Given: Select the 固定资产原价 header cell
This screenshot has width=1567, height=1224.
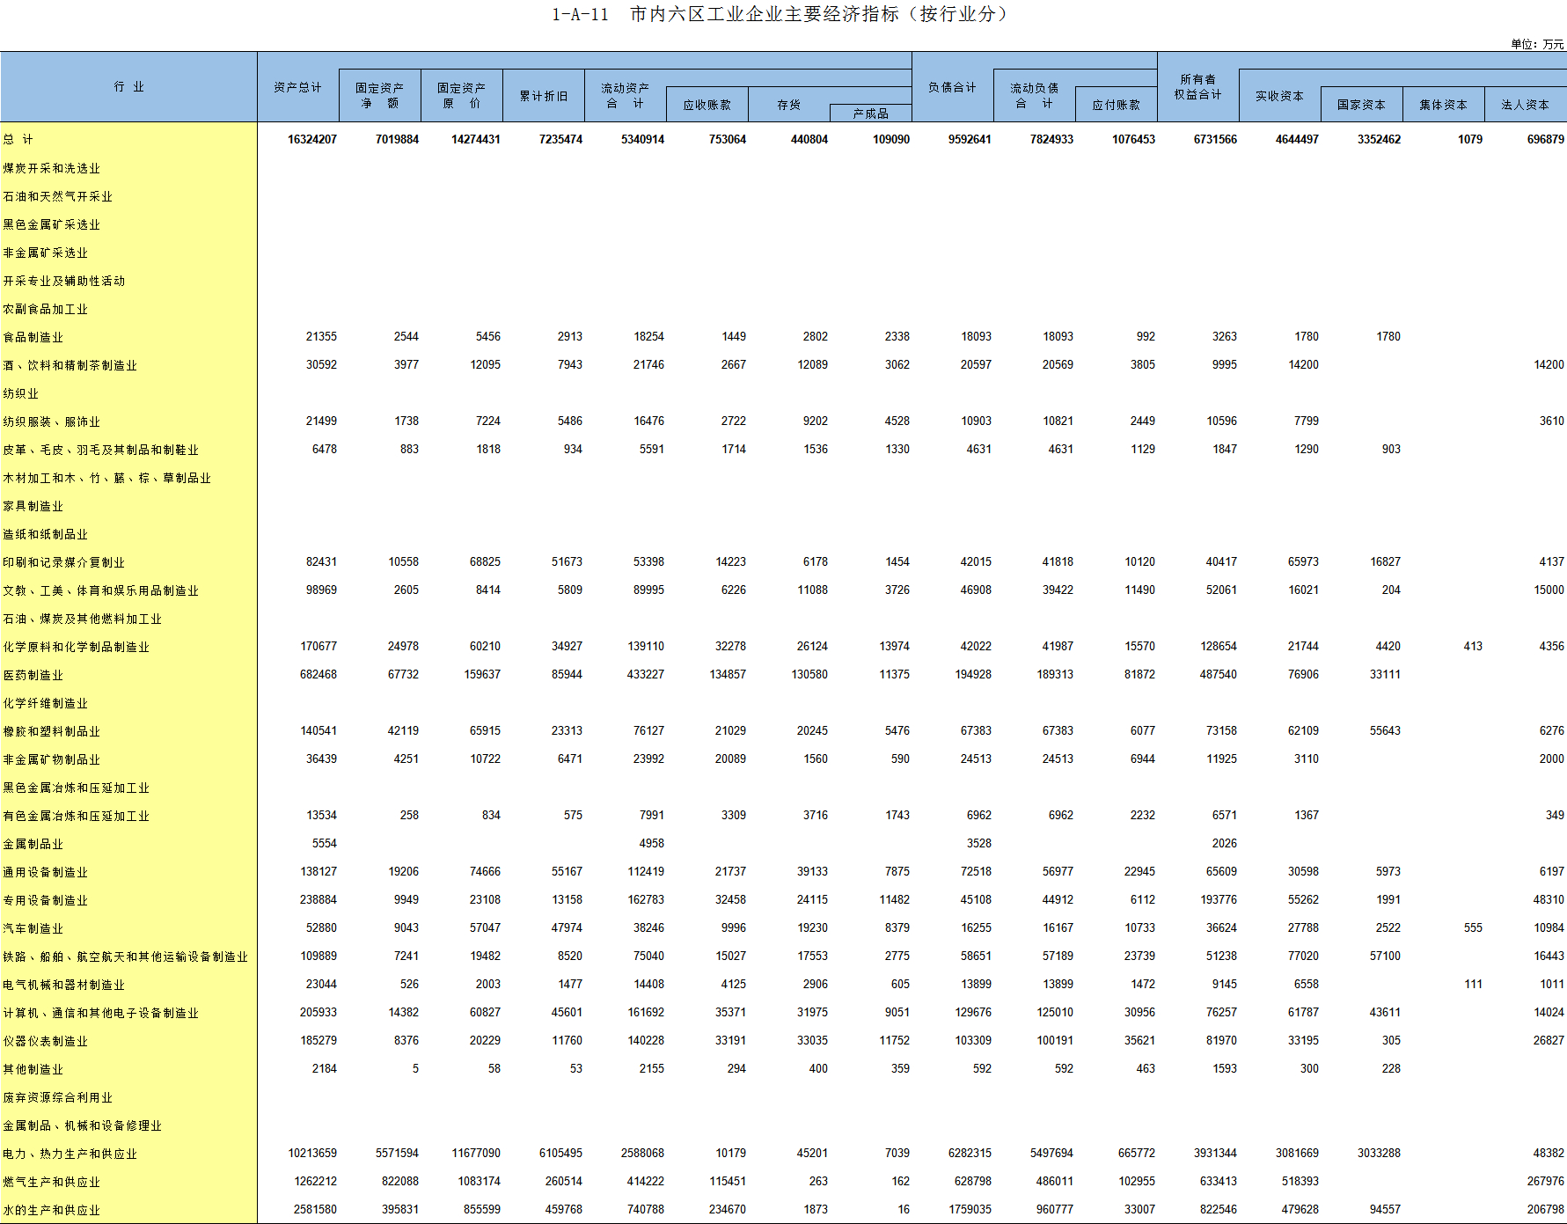Looking at the screenshot, I should [461, 95].
